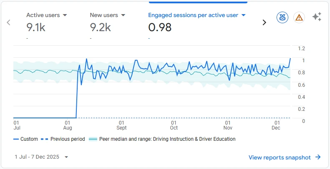This screenshot has height=169, width=330.
Task: Expand the New users metric dropdown
Action: pos(123,15)
